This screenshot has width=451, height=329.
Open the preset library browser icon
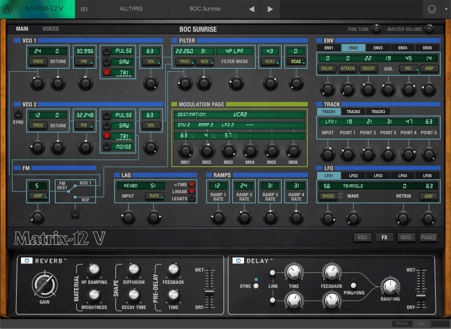click(x=84, y=9)
